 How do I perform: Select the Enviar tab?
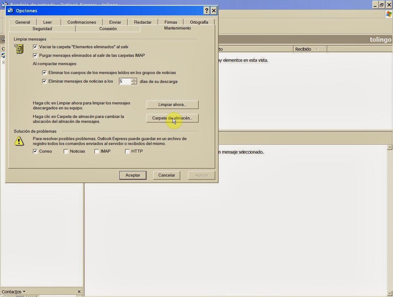pyautogui.click(x=115, y=22)
